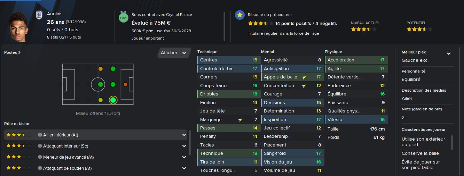Click the blue star coach summary icon
464x176 pixels.
pos(239,15)
